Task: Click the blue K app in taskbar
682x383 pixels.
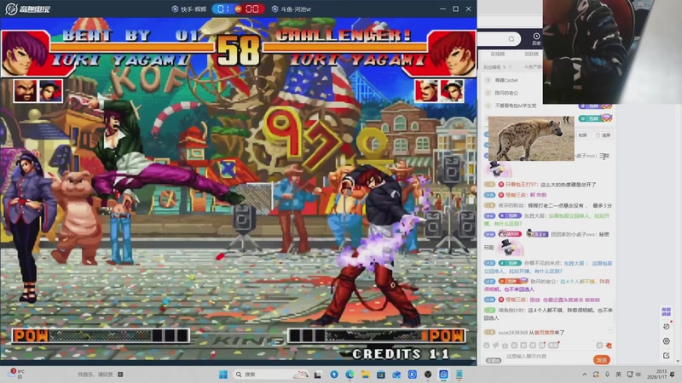Action: (x=413, y=374)
